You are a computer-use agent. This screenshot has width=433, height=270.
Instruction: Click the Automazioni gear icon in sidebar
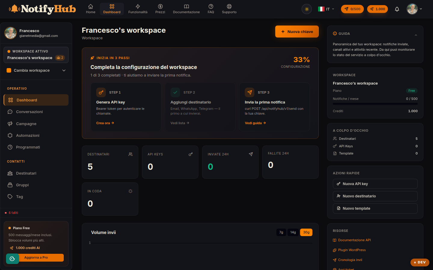10,135
